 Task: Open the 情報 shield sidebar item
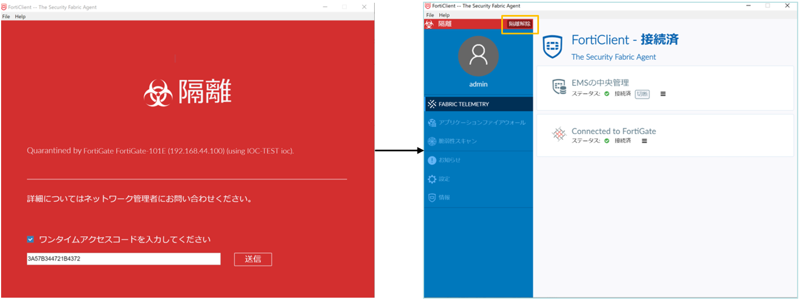point(478,197)
